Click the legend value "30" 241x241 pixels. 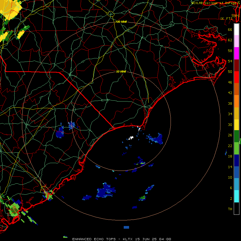[230, 125]
